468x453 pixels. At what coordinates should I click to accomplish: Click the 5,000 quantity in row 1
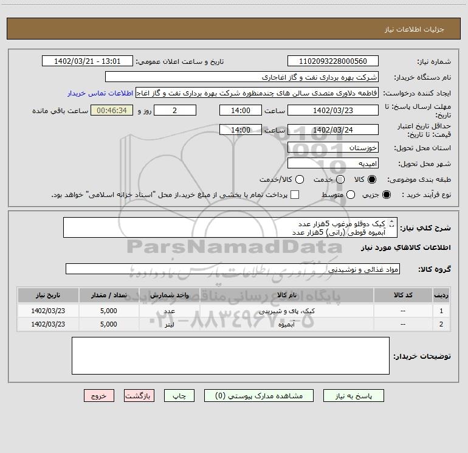tap(109, 311)
